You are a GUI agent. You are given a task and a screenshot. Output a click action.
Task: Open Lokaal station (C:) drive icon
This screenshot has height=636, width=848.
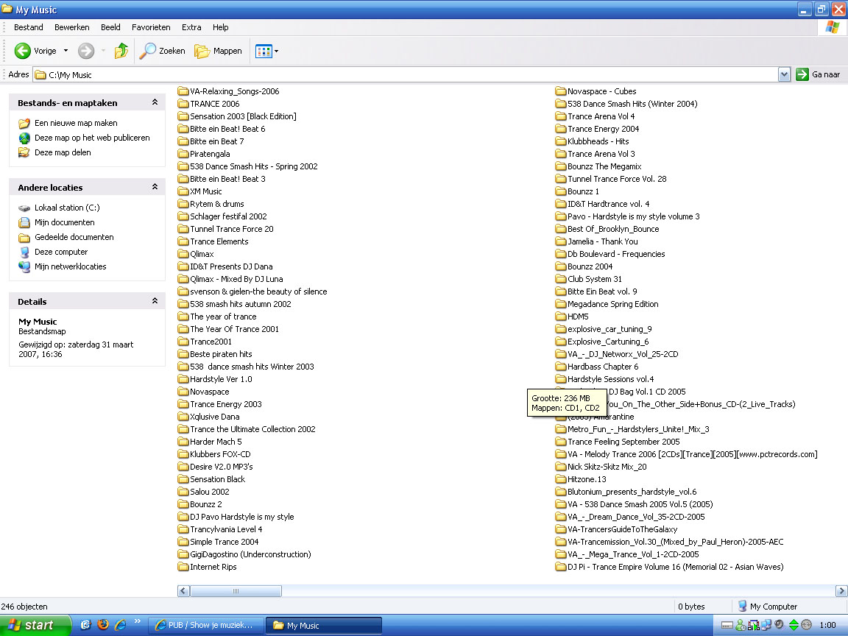click(24, 208)
